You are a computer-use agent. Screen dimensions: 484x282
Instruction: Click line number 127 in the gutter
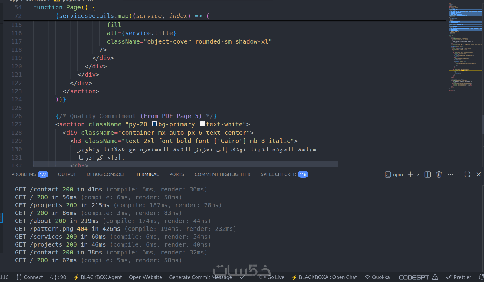point(16,124)
